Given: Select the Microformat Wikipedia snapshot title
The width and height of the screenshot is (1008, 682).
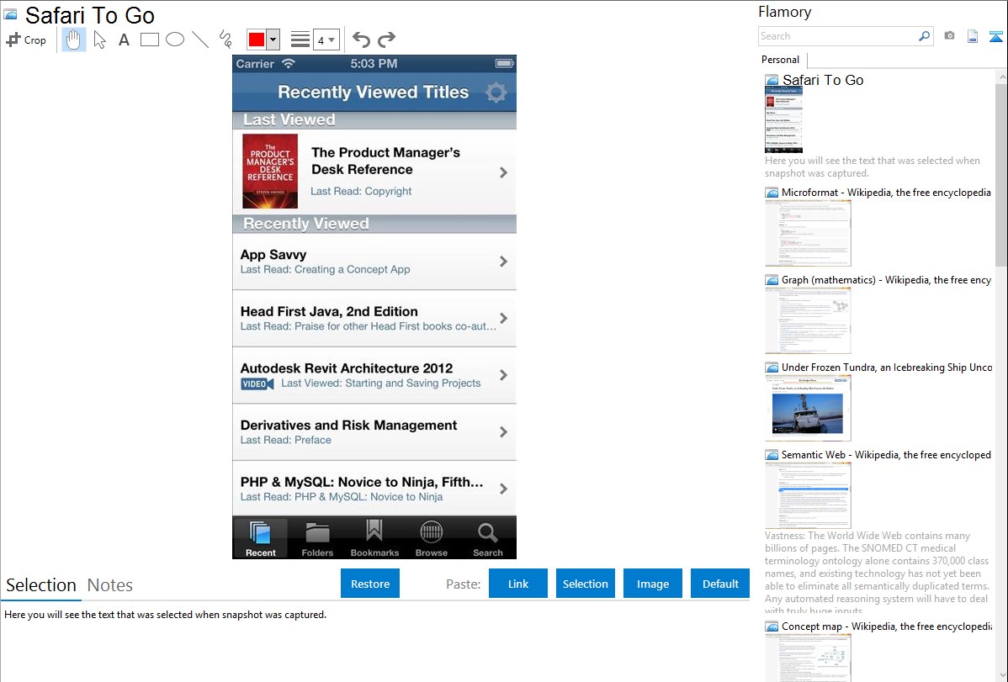Looking at the screenshot, I should [886, 193].
